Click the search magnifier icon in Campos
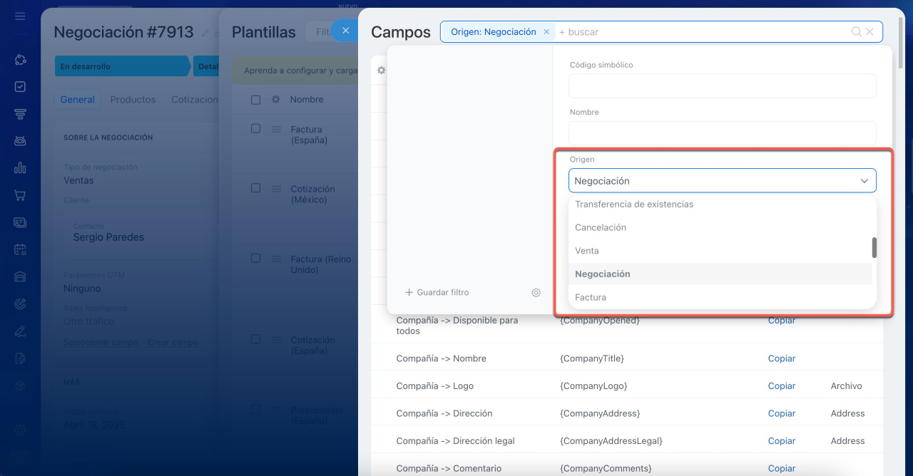The image size is (913, 476). tap(856, 32)
